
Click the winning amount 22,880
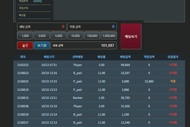click(x=149, y=81)
